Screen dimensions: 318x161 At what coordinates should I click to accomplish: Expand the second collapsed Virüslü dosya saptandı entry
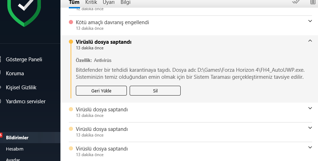click(310, 128)
